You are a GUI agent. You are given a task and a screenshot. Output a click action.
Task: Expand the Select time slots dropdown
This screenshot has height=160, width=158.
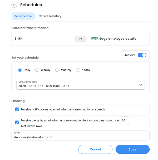pos(80,85)
